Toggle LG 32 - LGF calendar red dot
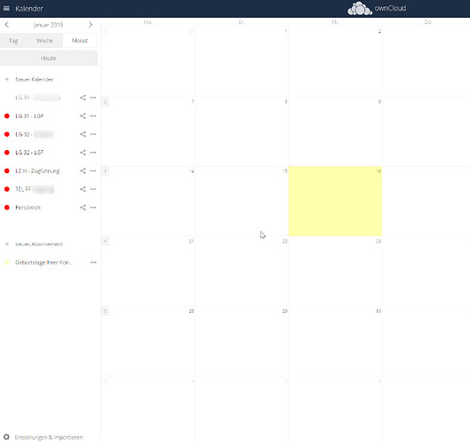 tap(7, 153)
